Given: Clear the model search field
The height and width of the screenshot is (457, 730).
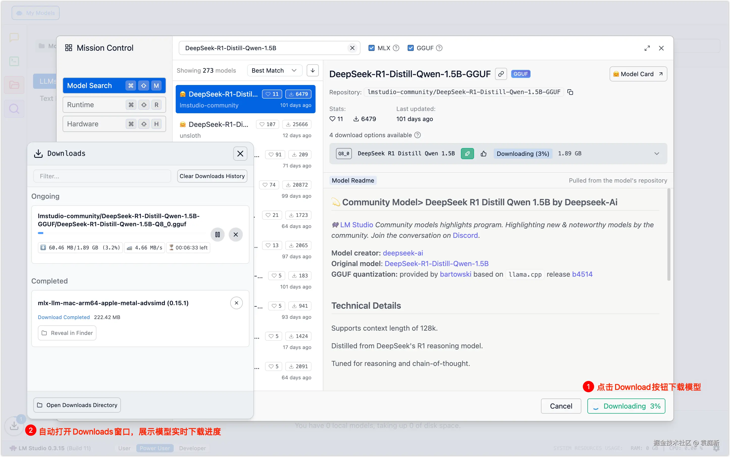Looking at the screenshot, I should pyautogui.click(x=352, y=48).
